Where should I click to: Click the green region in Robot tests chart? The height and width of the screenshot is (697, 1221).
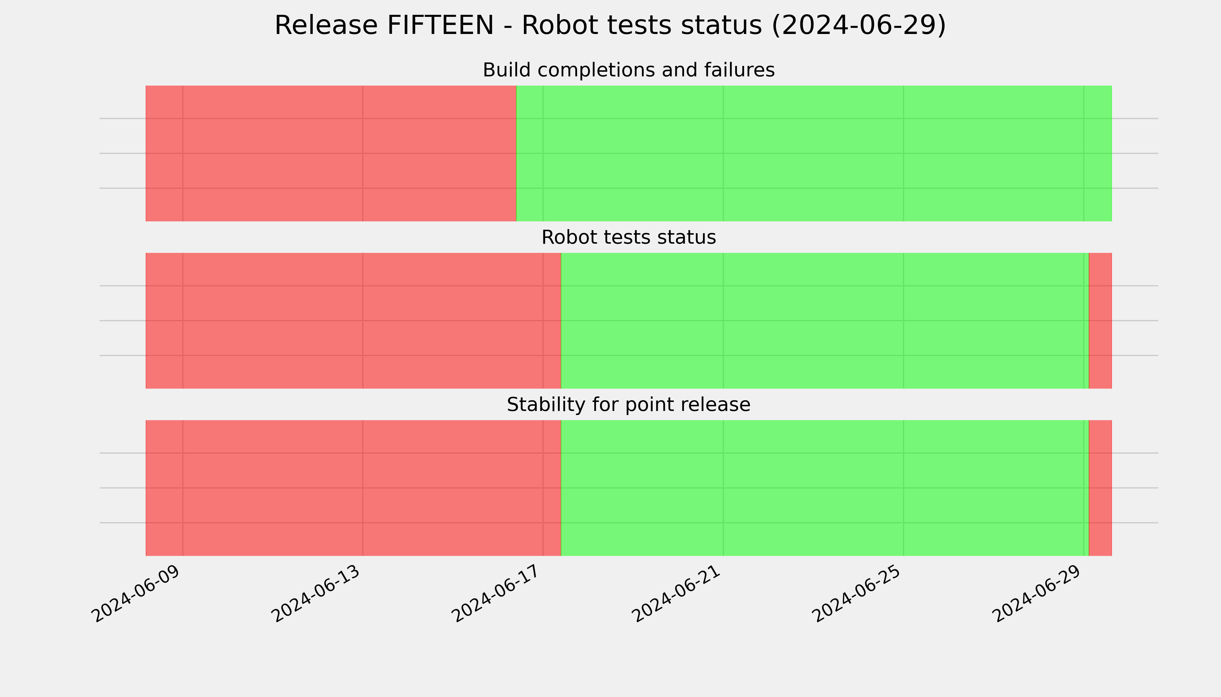coord(825,321)
